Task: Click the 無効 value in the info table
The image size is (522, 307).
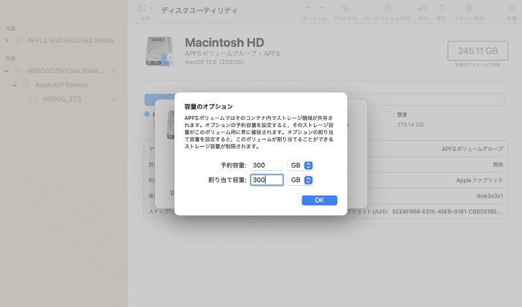Action: click(x=498, y=165)
